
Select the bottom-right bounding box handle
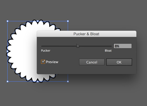pyautogui.click(x=68, y=81)
